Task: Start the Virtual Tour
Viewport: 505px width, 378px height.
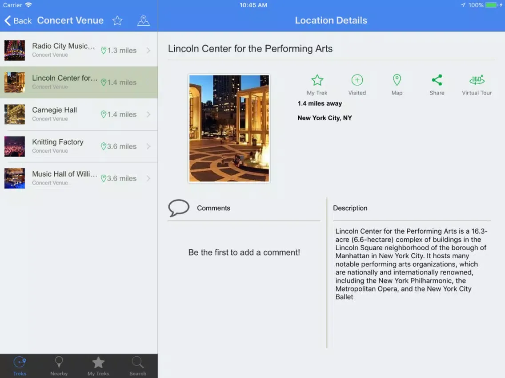Action: (477, 85)
